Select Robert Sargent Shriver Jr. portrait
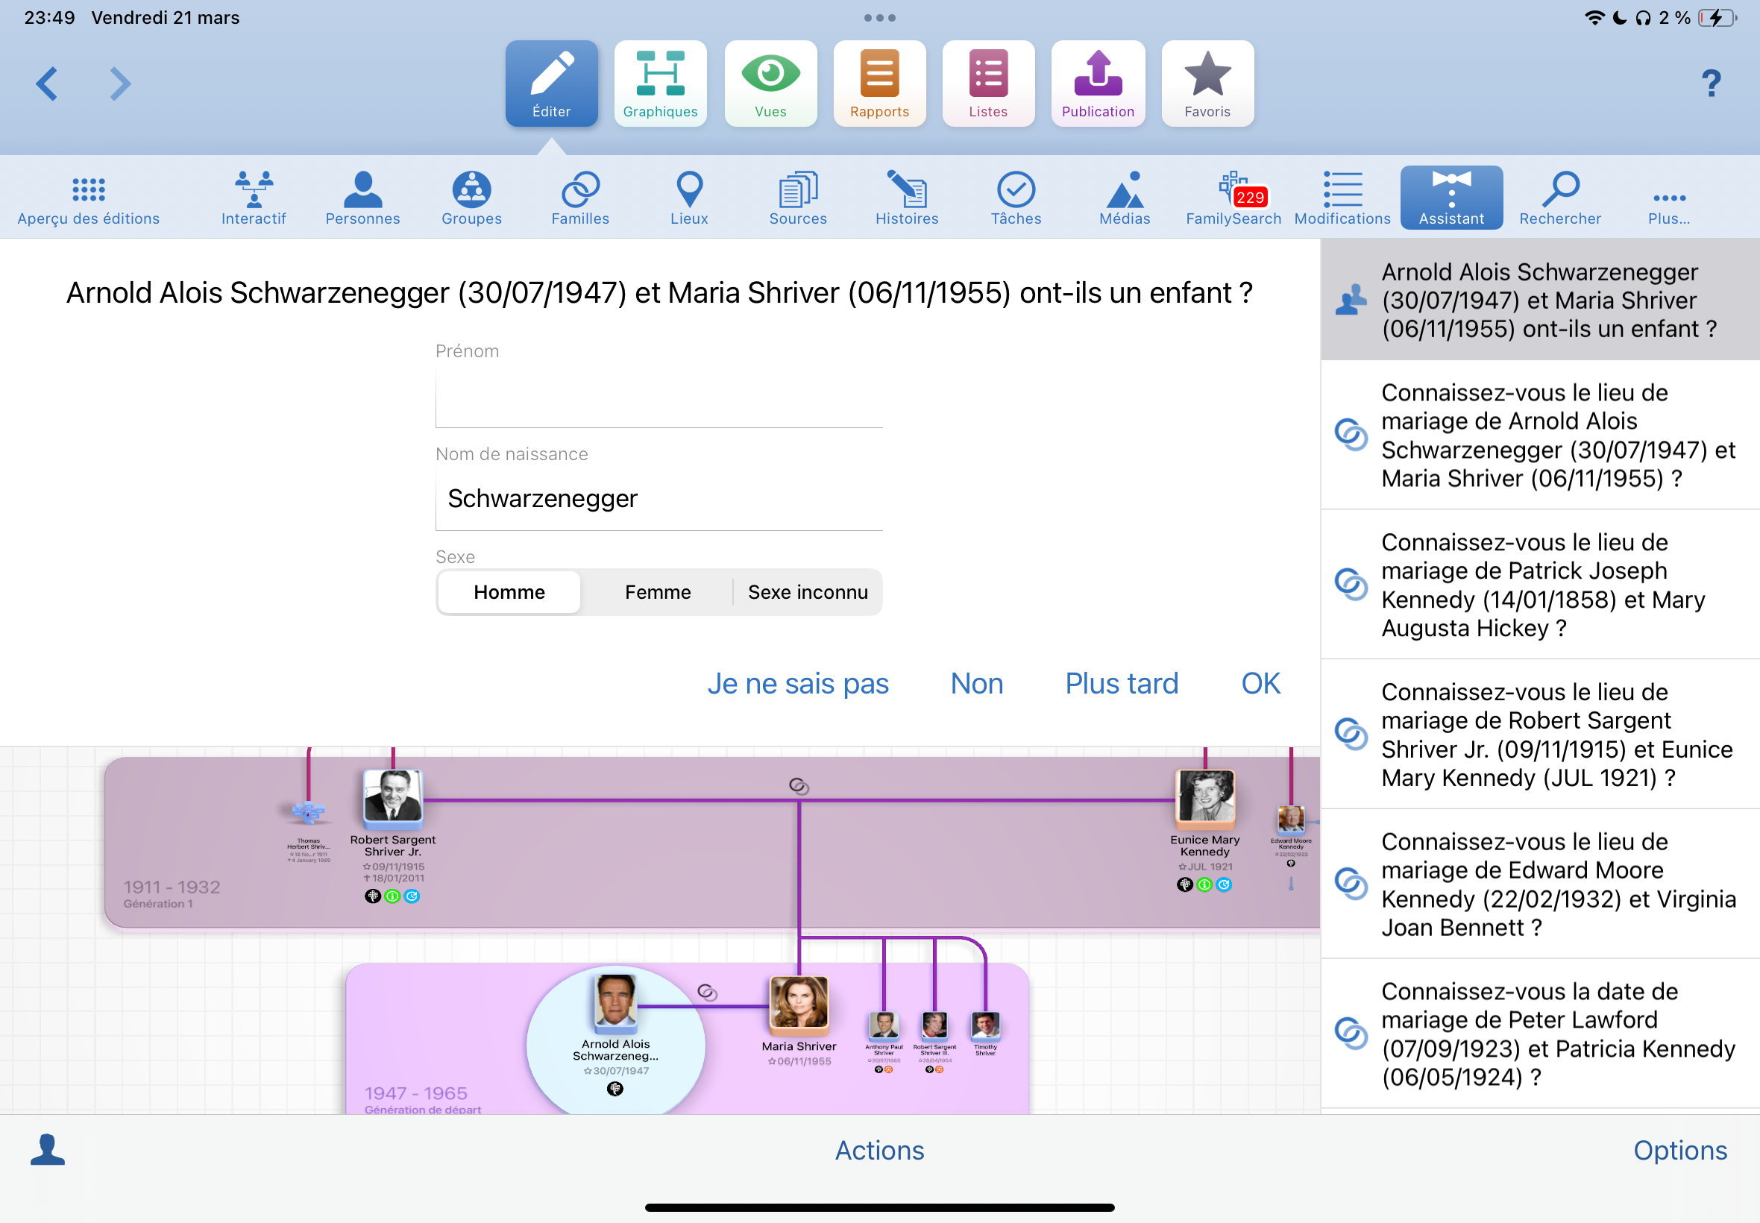The image size is (1760, 1223). pos(392,799)
